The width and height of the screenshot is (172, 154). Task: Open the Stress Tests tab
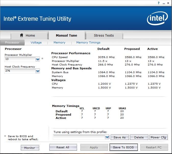(x=104, y=36)
